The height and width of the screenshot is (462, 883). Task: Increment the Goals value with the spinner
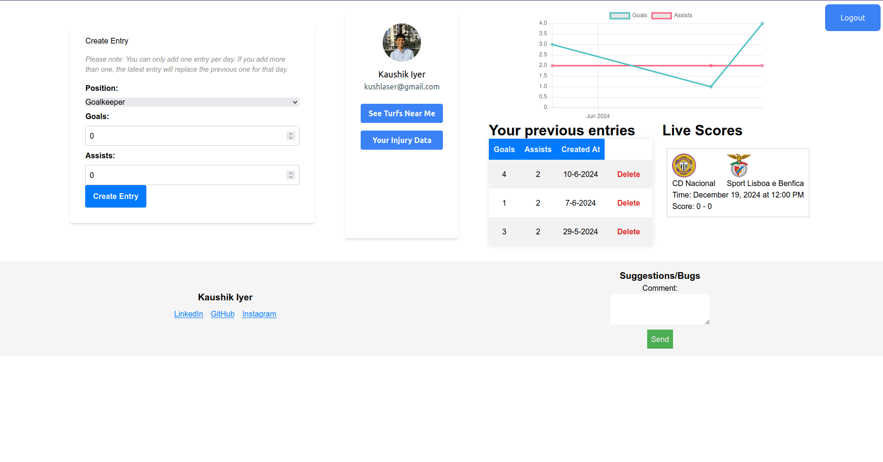tap(291, 133)
